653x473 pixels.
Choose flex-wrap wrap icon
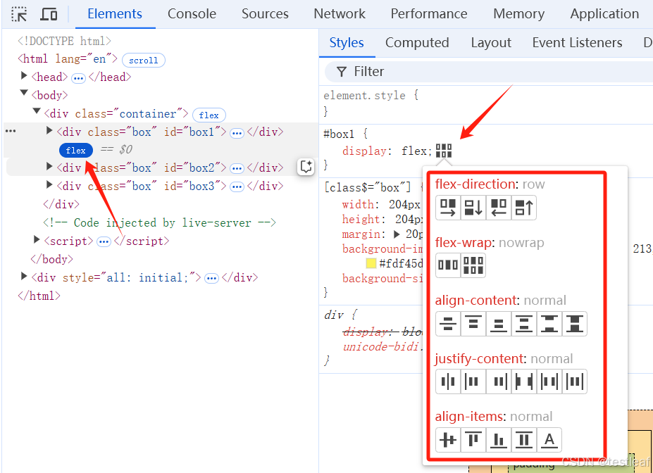473,265
